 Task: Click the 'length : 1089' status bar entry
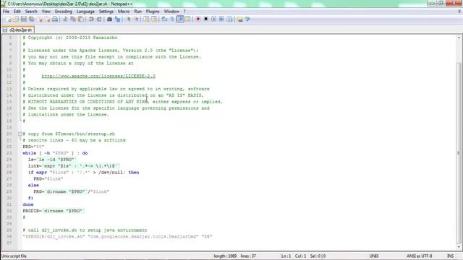[x=225, y=256]
